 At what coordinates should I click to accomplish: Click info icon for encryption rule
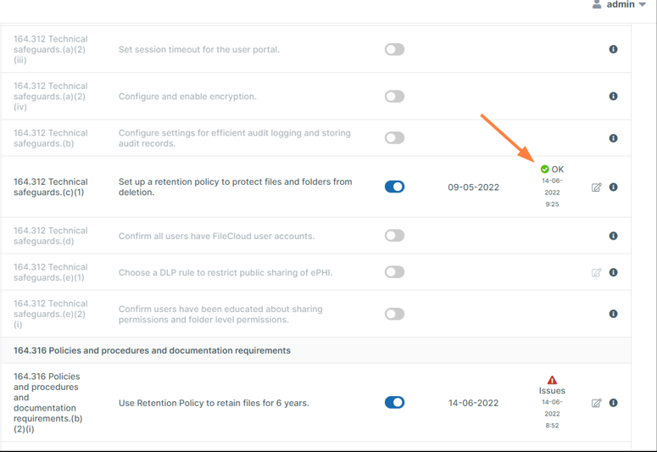(613, 97)
